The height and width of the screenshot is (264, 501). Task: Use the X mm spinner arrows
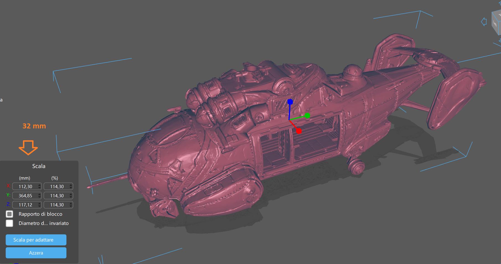point(40,187)
